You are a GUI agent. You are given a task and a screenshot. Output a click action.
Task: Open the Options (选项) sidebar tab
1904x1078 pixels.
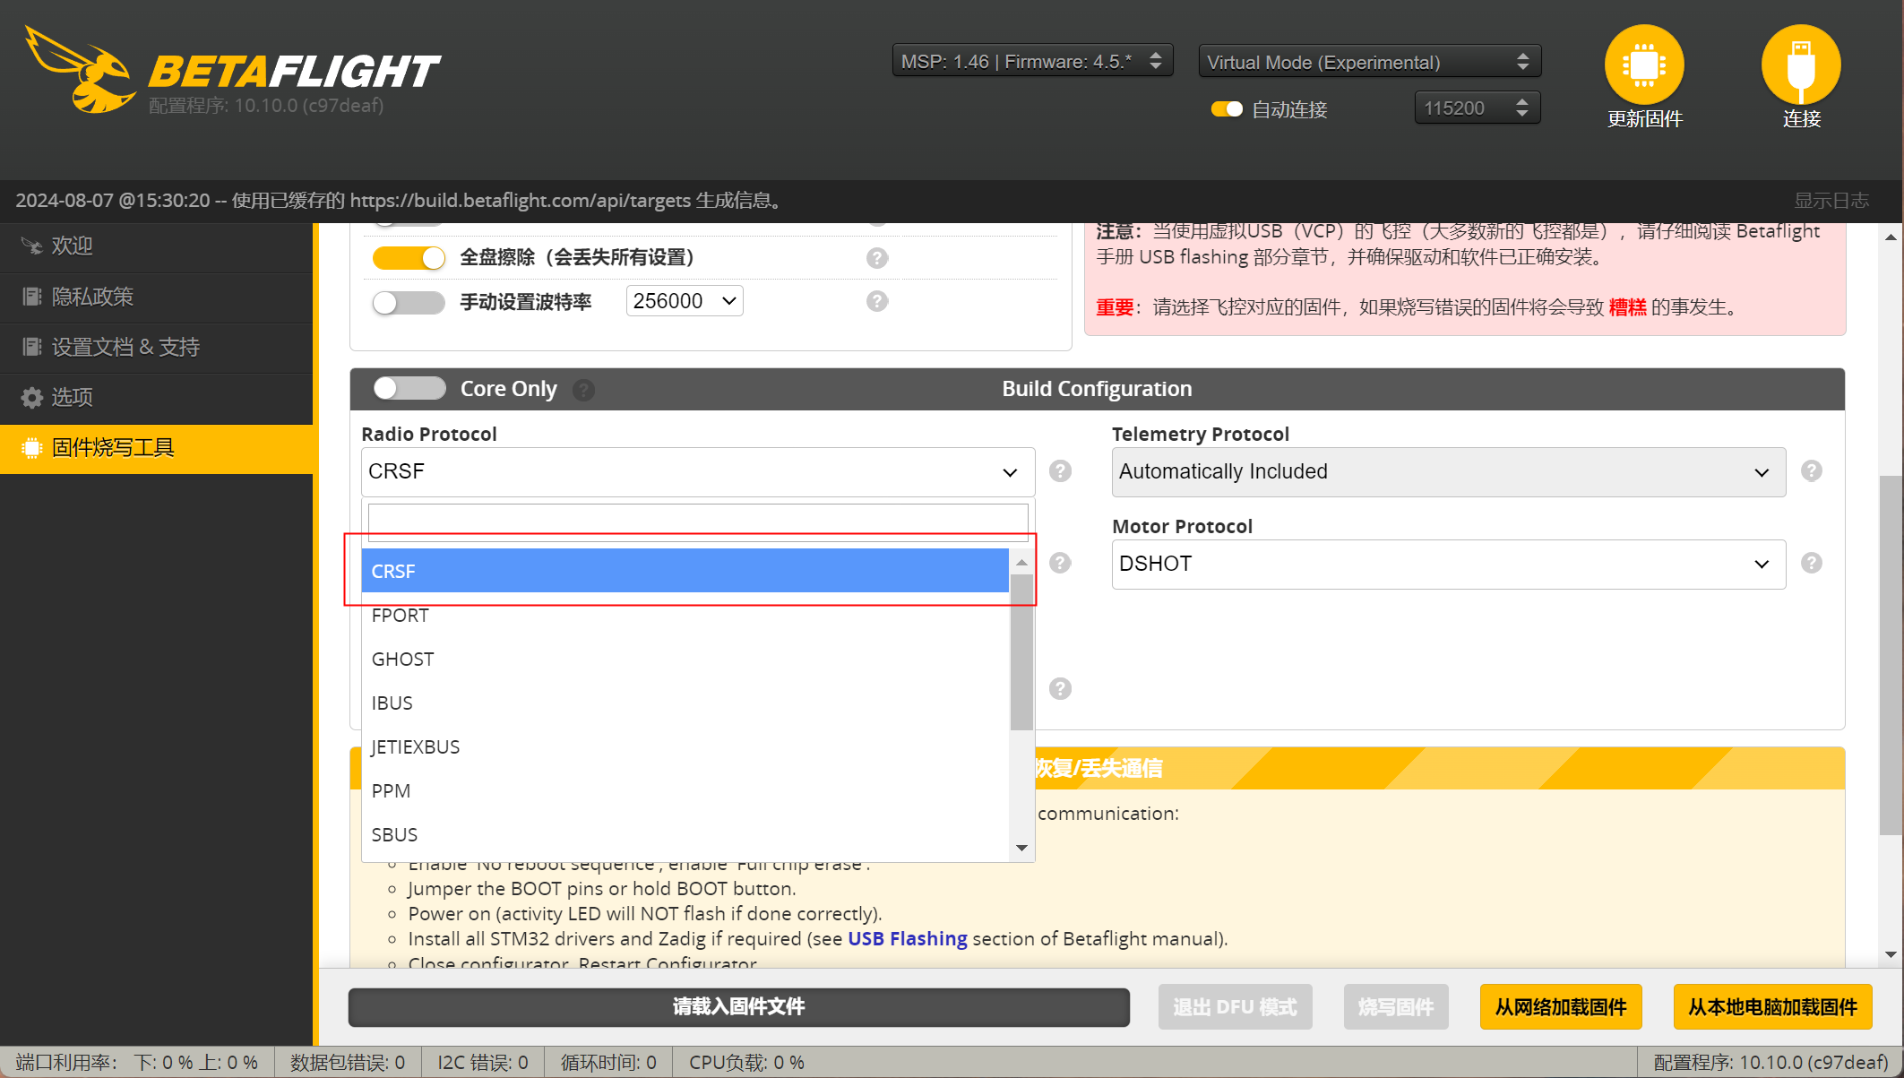click(156, 398)
